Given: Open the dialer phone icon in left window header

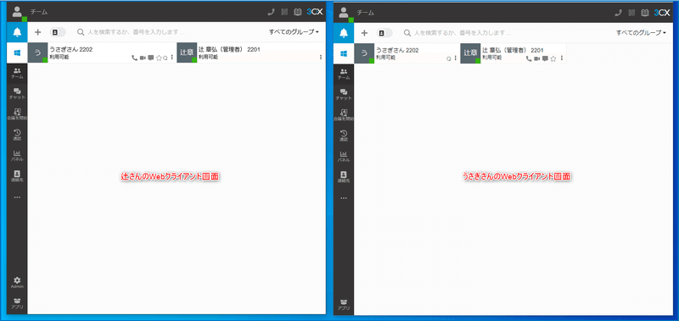Looking at the screenshot, I should [271, 12].
